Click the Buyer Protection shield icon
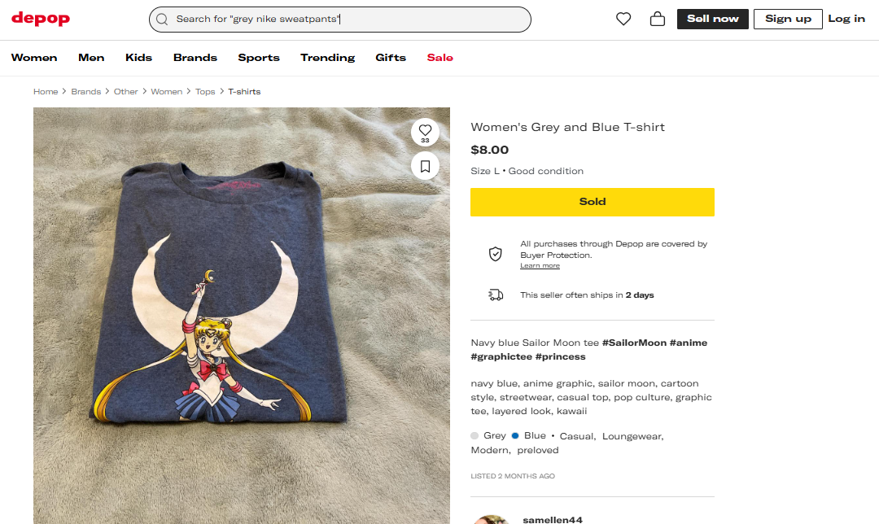This screenshot has height=524, width=879. [x=495, y=254]
